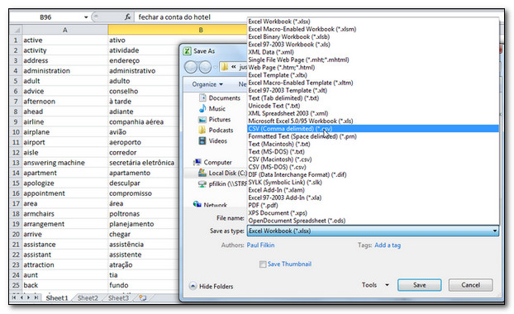The image size is (514, 314).
Task: Choose DIF (Data Interchange Format) option
Action: tap(373, 174)
